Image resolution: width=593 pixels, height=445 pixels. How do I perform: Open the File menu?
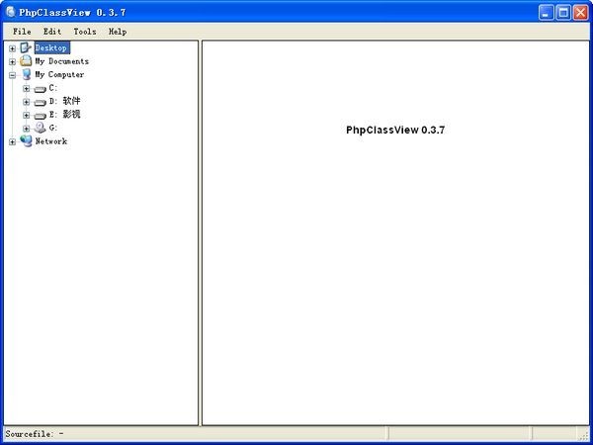click(22, 32)
